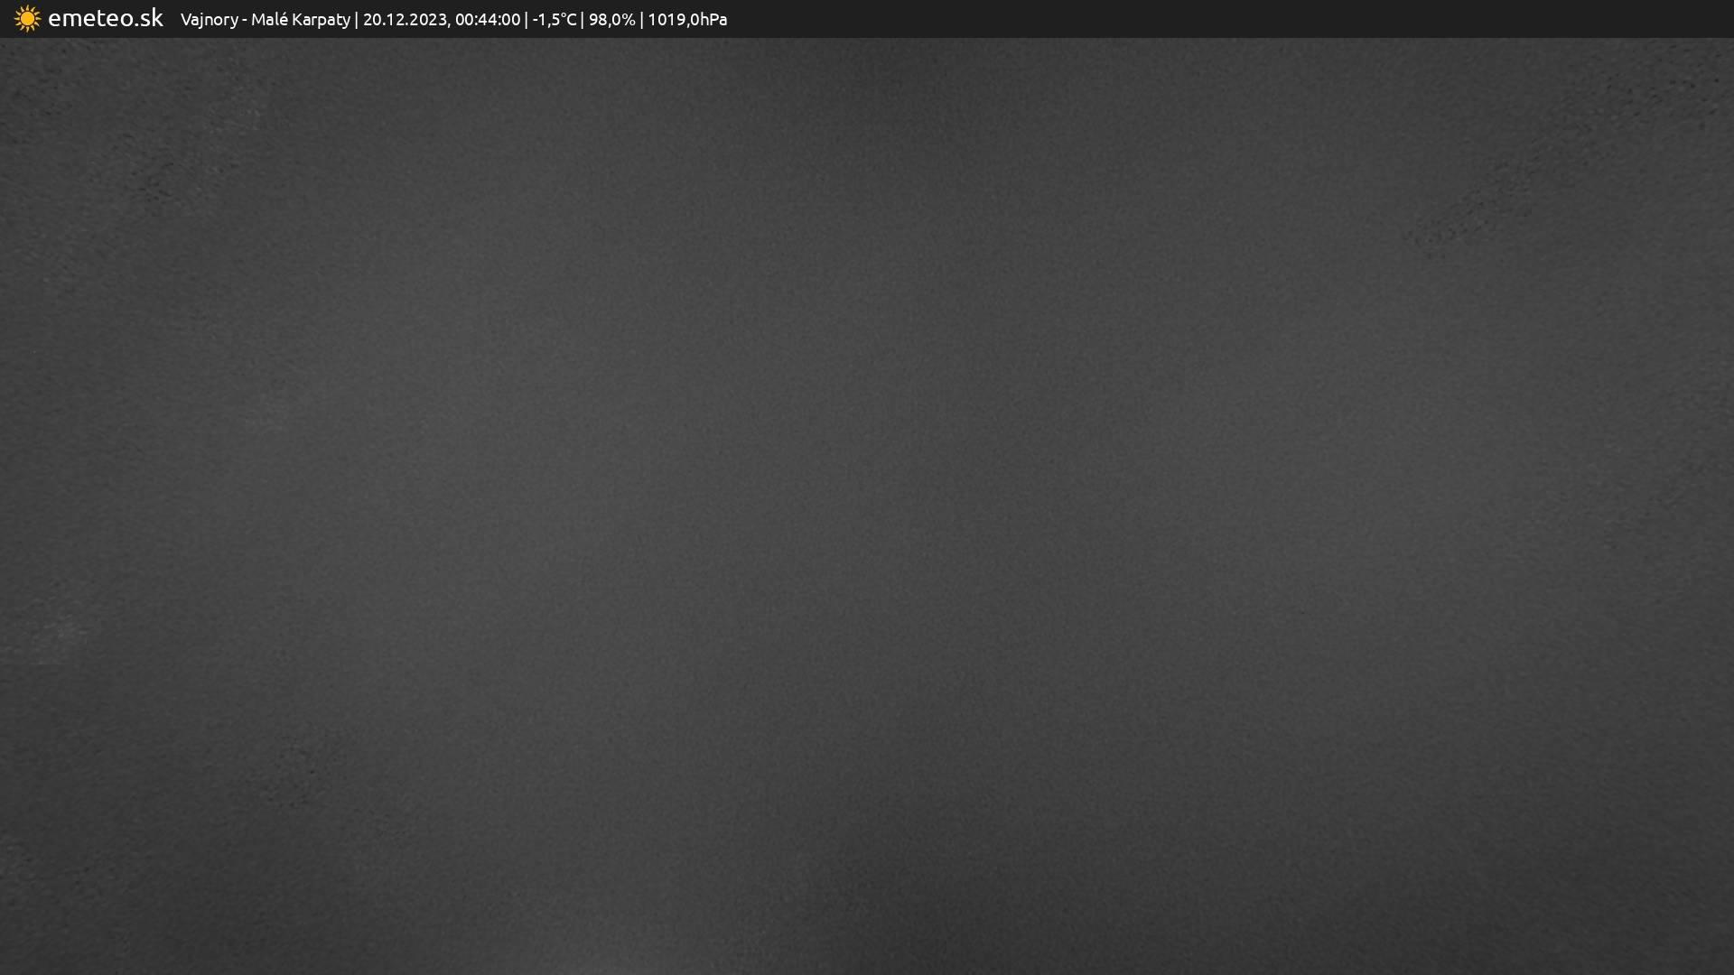Image resolution: width=1734 pixels, height=975 pixels.
Task: Click the emeteo.sk site name
Action: 105,18
